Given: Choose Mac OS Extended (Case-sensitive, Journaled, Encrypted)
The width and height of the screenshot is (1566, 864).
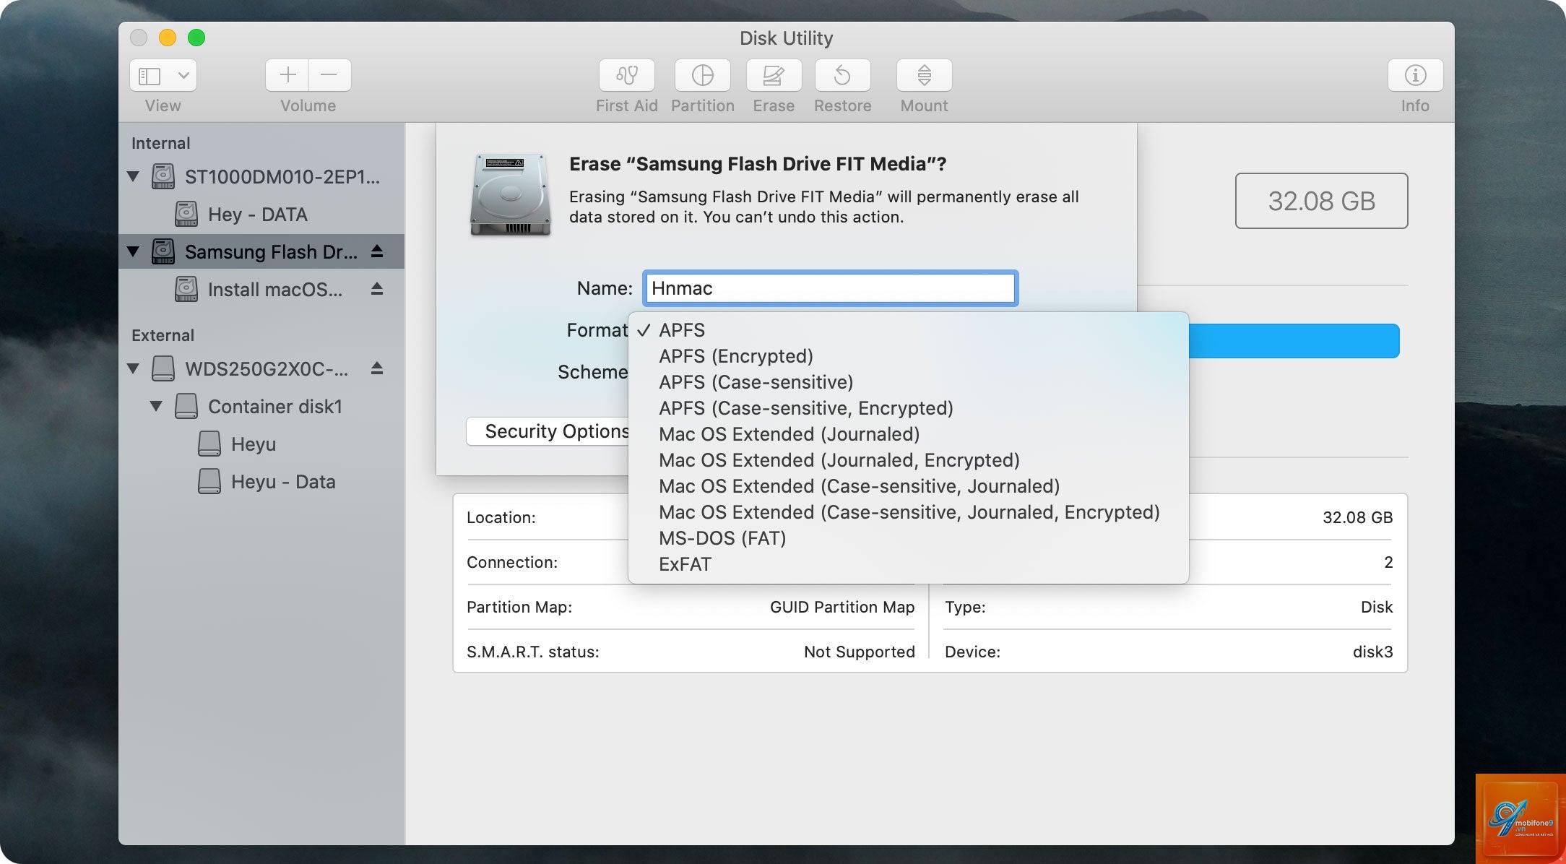Looking at the screenshot, I should 909,512.
